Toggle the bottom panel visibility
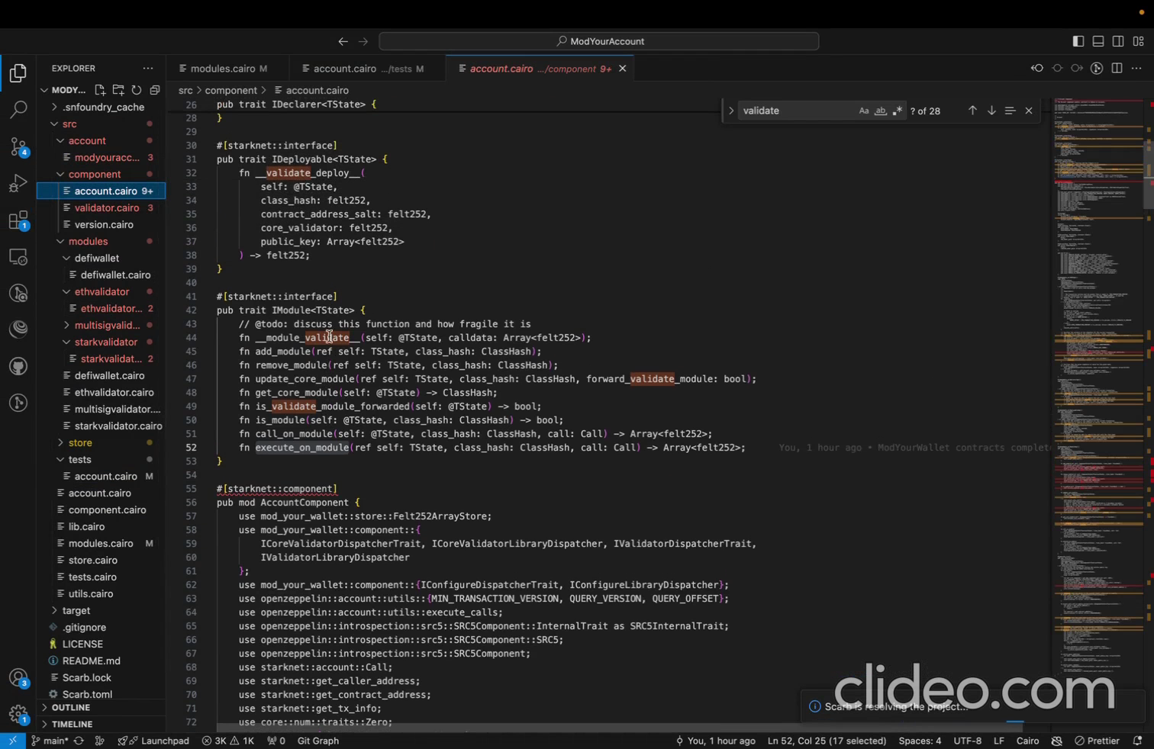This screenshot has height=749, width=1154. pyautogui.click(x=1098, y=41)
